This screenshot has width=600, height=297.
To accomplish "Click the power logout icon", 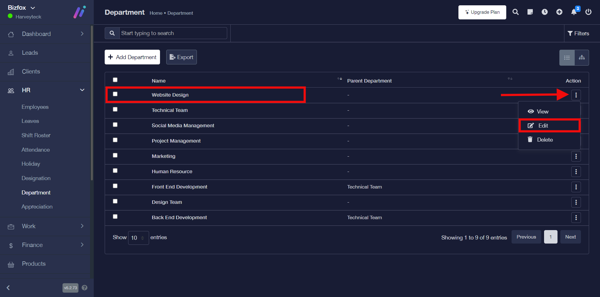I will (588, 12).
